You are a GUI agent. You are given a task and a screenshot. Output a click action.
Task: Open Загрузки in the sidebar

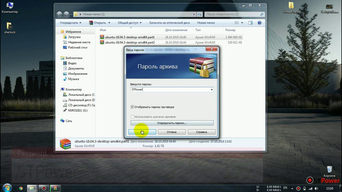tap(74, 37)
